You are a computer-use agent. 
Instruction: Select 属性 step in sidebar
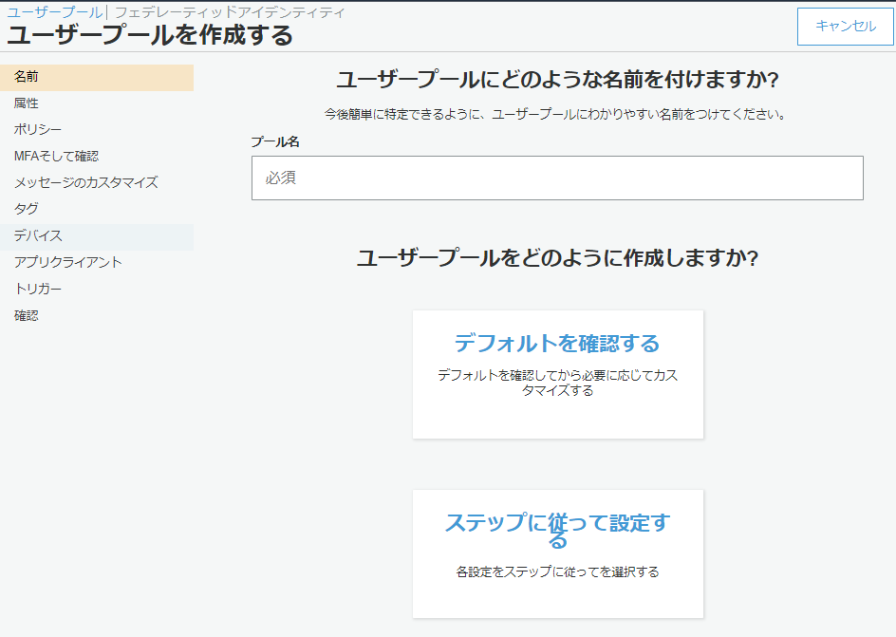[97, 103]
